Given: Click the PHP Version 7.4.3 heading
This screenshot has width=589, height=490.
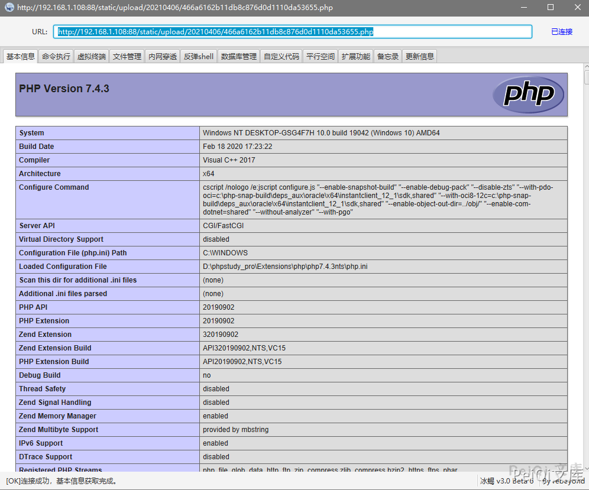Looking at the screenshot, I should (x=64, y=89).
